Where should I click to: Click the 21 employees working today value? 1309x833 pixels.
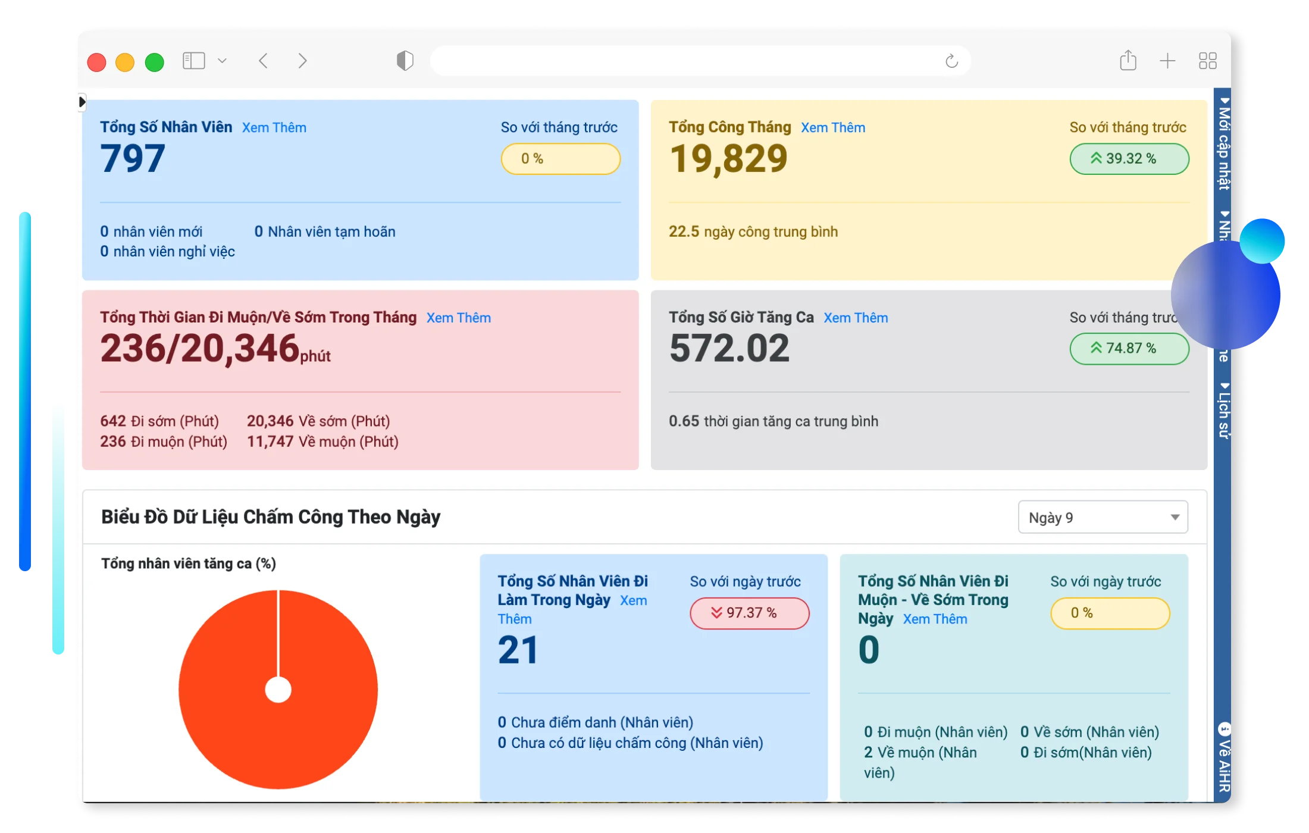518,650
